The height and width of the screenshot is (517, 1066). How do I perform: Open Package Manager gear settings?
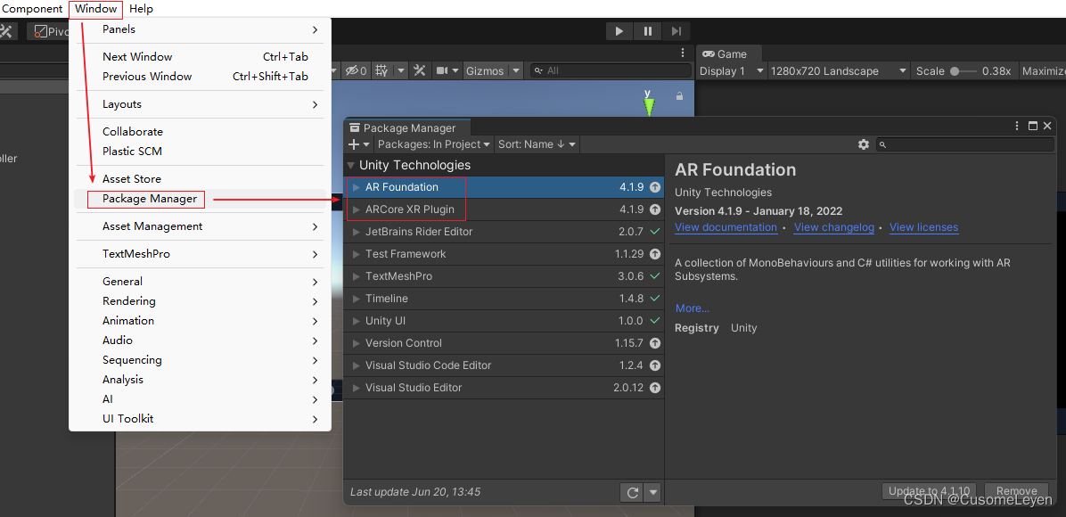coord(864,144)
